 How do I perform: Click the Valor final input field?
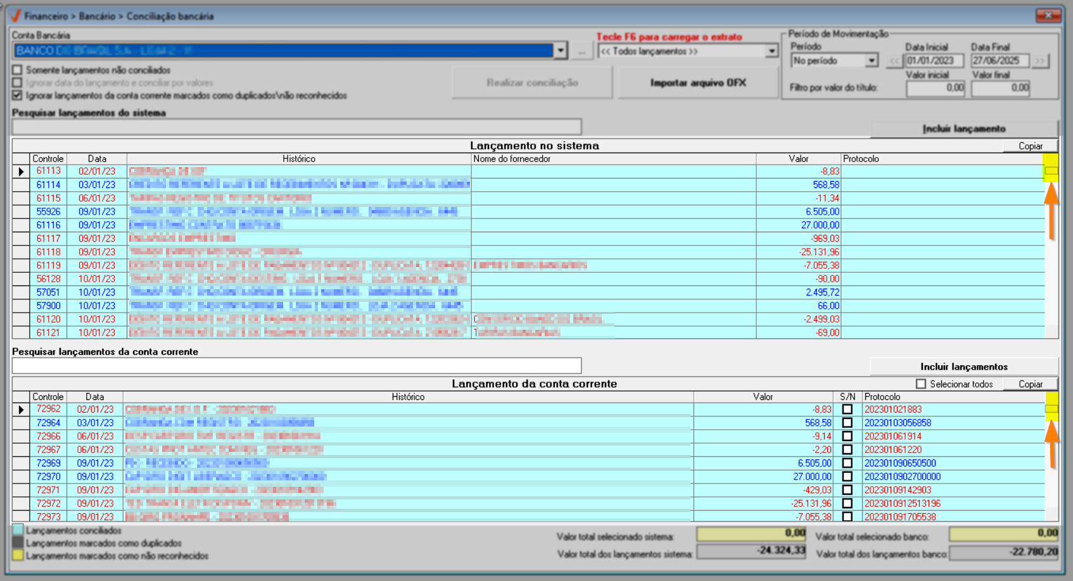pyautogui.click(x=1001, y=88)
